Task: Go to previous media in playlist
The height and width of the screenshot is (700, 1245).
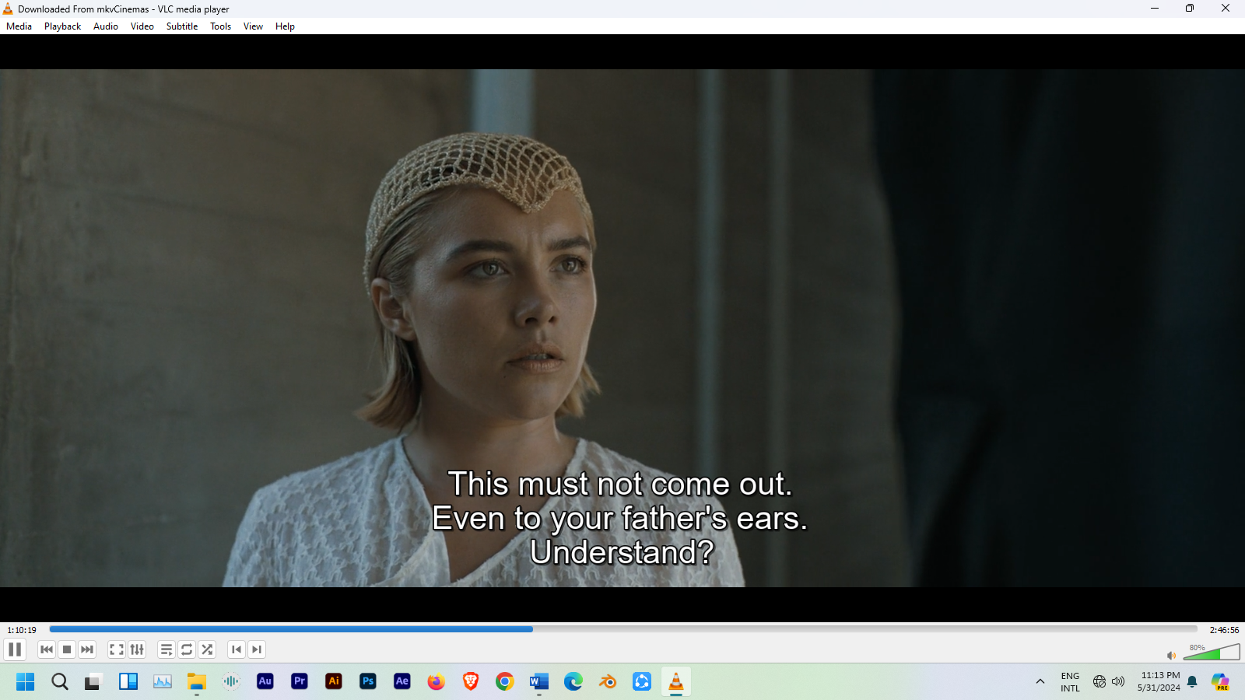Action: coord(47,649)
